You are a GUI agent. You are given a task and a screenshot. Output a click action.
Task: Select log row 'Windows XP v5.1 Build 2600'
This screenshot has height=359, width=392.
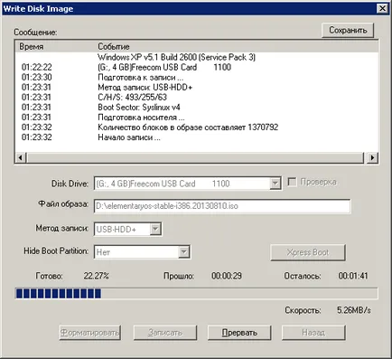point(197,57)
